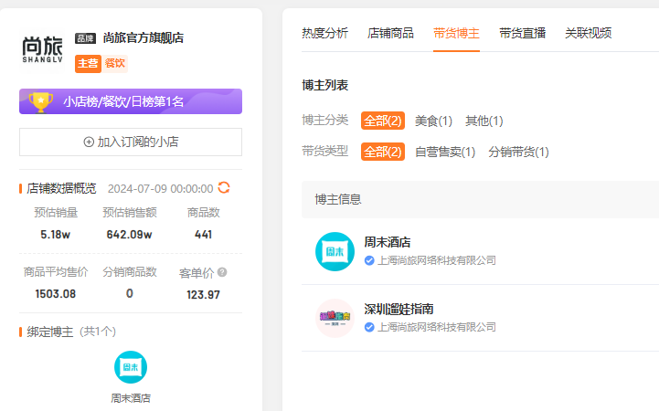
Task: Click the trophy icon on ranking banner
Action: [41, 101]
